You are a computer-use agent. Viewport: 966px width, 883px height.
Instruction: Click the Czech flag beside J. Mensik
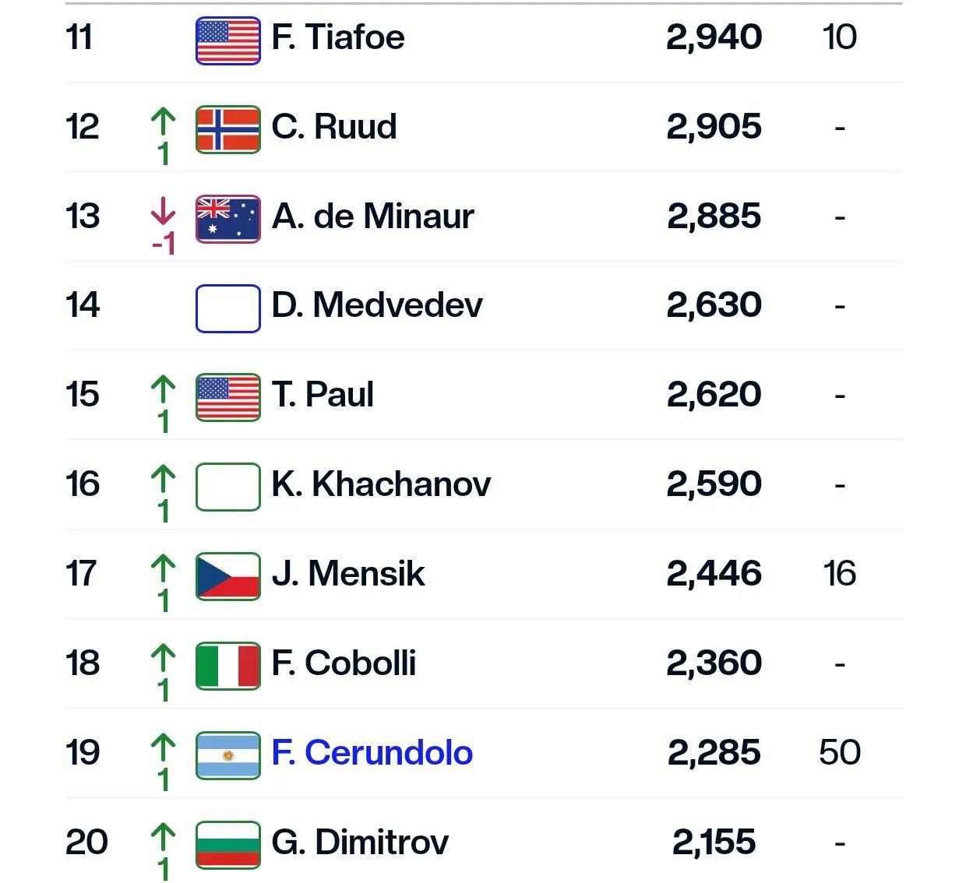(x=227, y=577)
